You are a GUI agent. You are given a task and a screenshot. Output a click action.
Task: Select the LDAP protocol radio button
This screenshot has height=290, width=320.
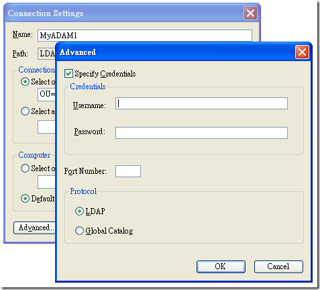tap(79, 211)
